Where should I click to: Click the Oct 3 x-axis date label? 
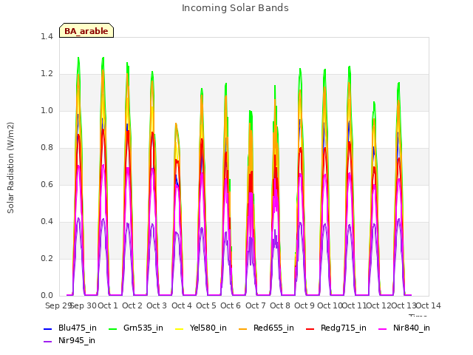pos(157,305)
